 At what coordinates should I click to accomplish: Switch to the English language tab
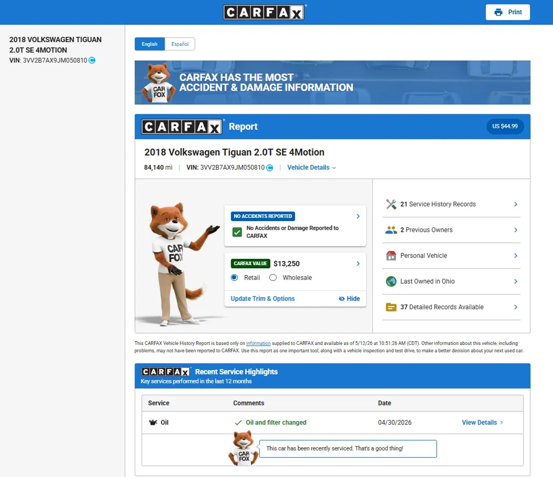[150, 44]
